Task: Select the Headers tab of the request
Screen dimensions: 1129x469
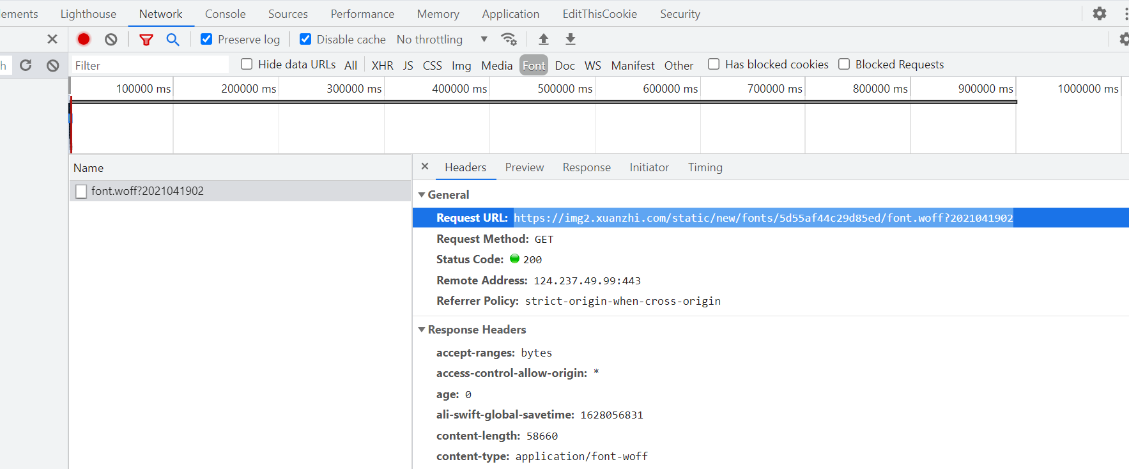Action: tap(466, 167)
